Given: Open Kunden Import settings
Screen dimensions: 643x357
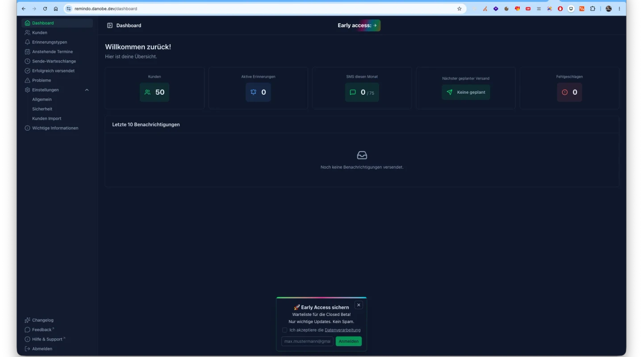Looking at the screenshot, I should 47,119.
